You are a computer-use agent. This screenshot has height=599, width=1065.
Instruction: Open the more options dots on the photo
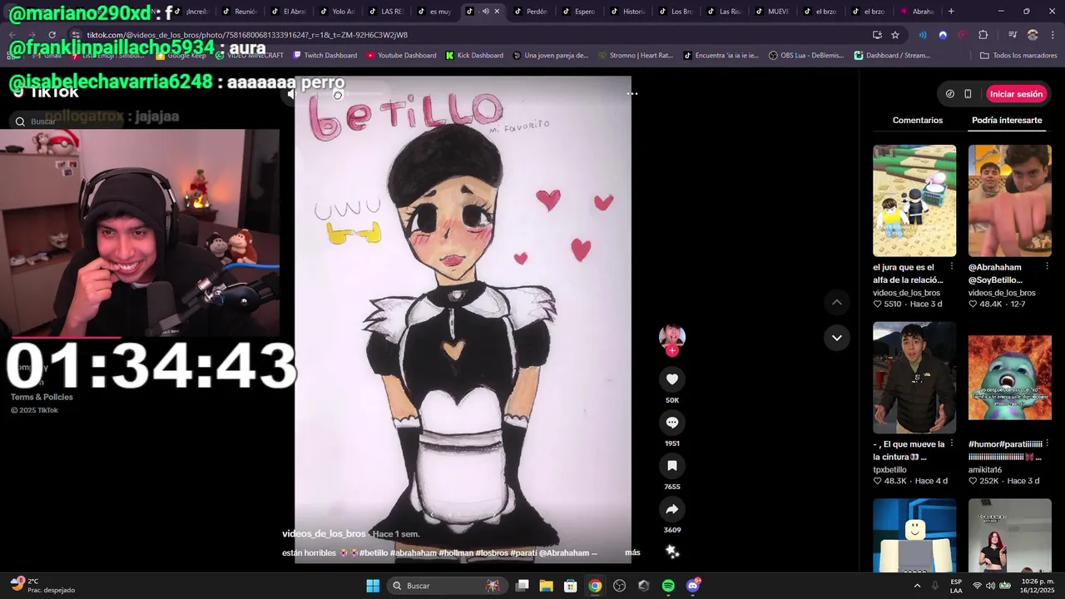632,93
